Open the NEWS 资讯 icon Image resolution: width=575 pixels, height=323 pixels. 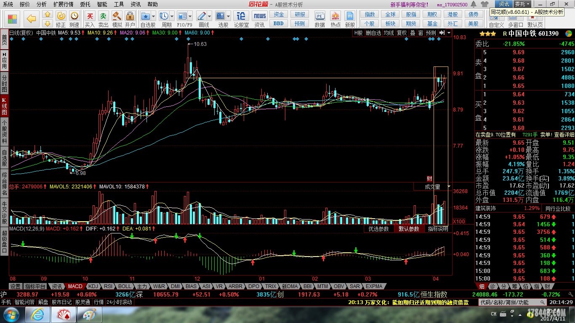pyautogui.click(x=260, y=16)
